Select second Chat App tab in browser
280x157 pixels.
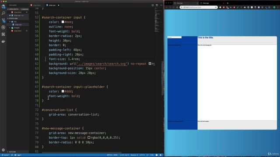pyautogui.click(x=212, y=3)
